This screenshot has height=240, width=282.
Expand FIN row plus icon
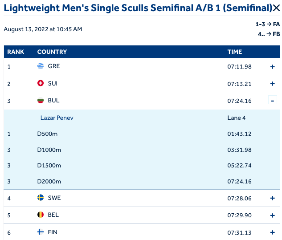tap(273, 232)
